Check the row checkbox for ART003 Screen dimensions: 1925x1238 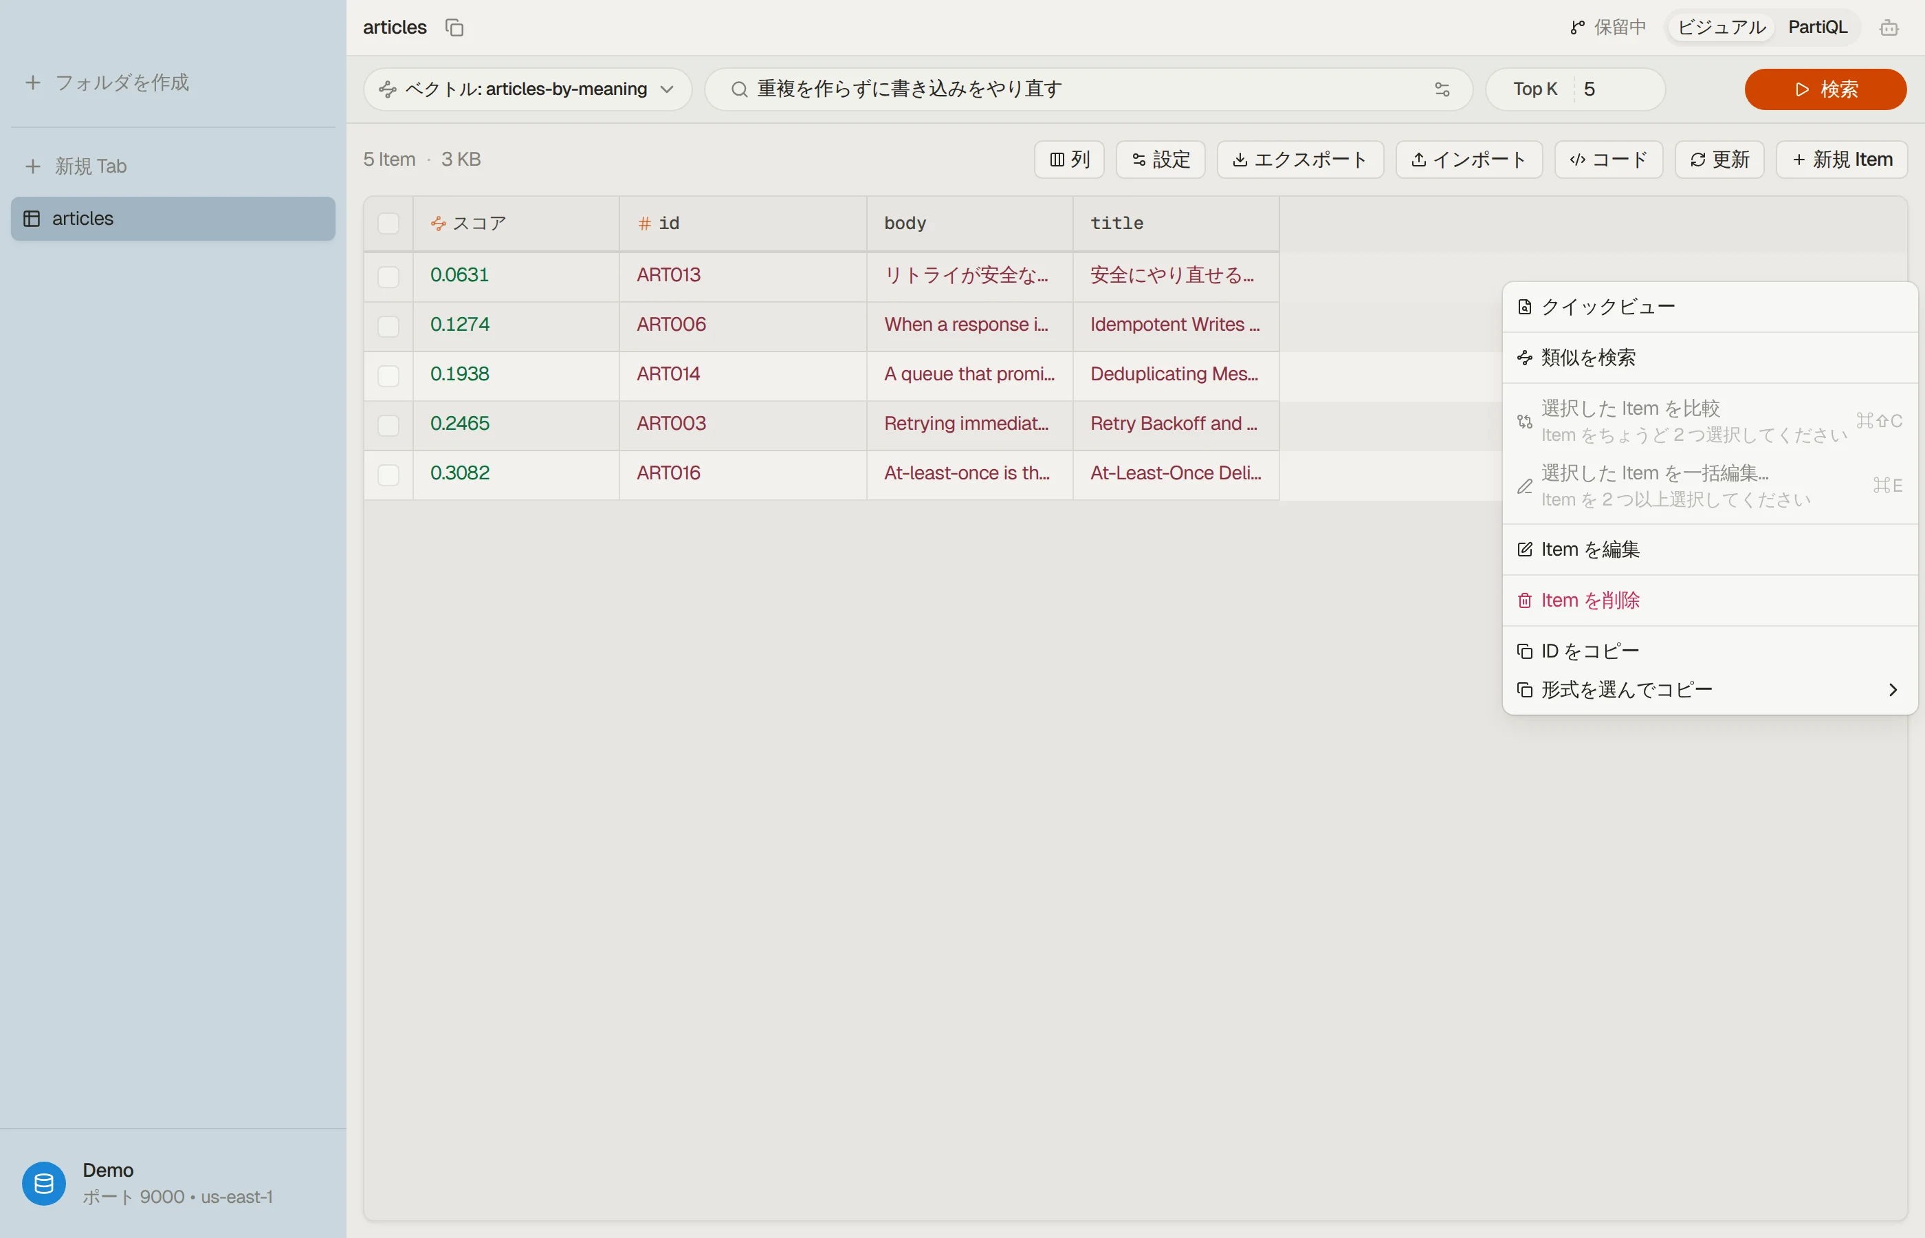pyautogui.click(x=388, y=425)
